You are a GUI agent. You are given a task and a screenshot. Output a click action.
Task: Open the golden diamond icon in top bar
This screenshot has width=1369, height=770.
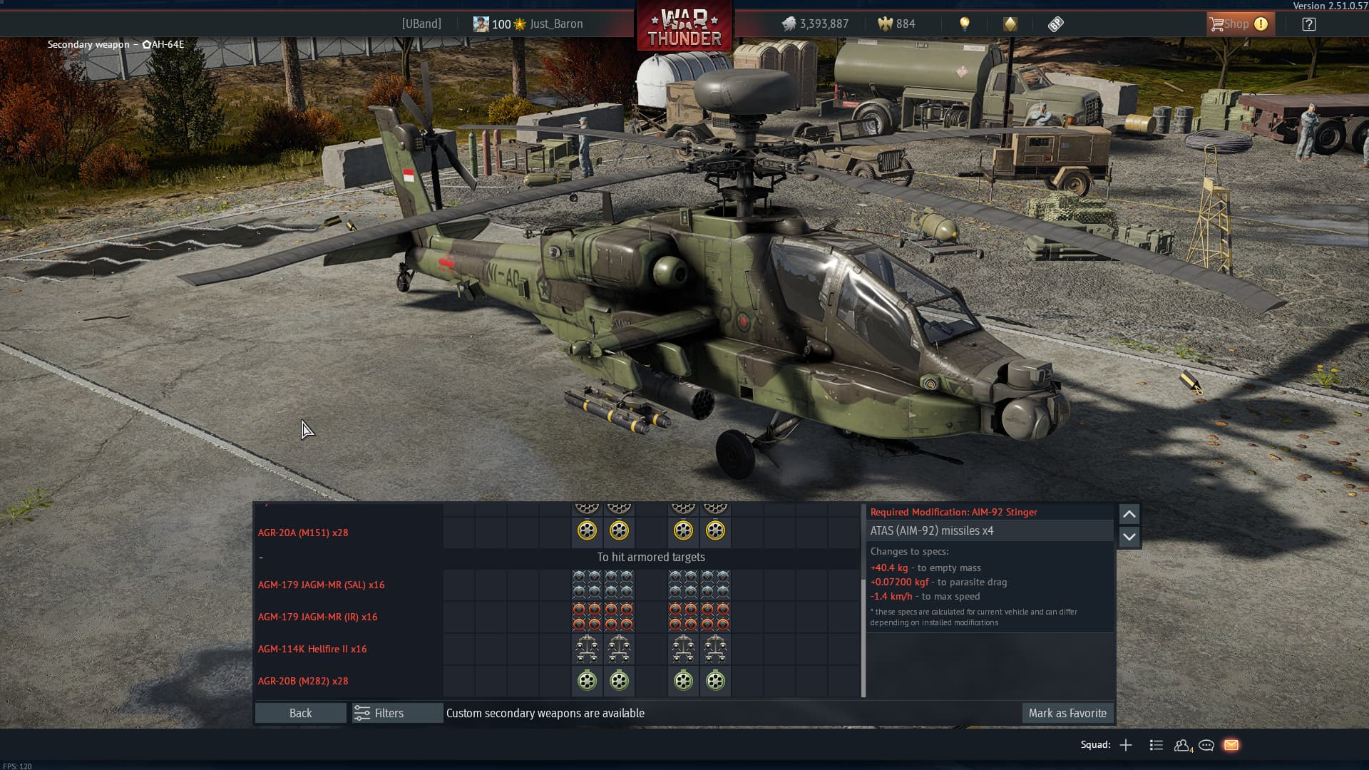pyautogui.click(x=1010, y=24)
